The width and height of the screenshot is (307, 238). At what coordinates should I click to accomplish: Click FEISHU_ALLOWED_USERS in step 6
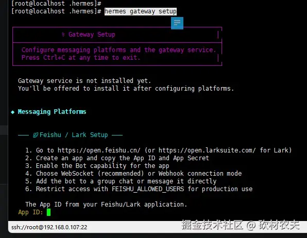(x=148, y=189)
